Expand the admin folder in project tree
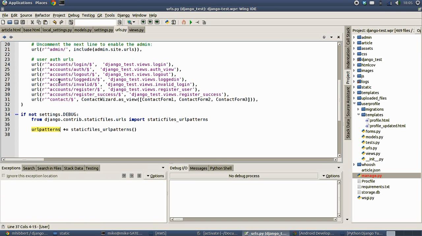 click(x=354, y=37)
